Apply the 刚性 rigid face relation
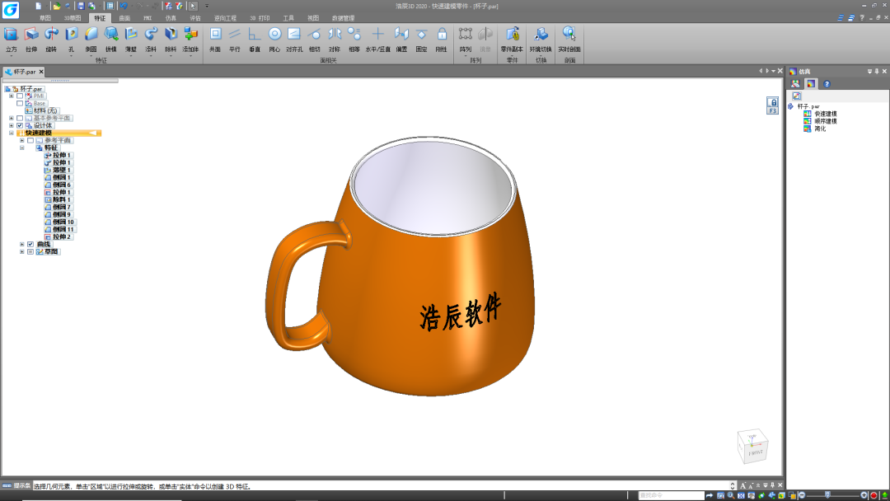890x501 pixels. pos(442,40)
